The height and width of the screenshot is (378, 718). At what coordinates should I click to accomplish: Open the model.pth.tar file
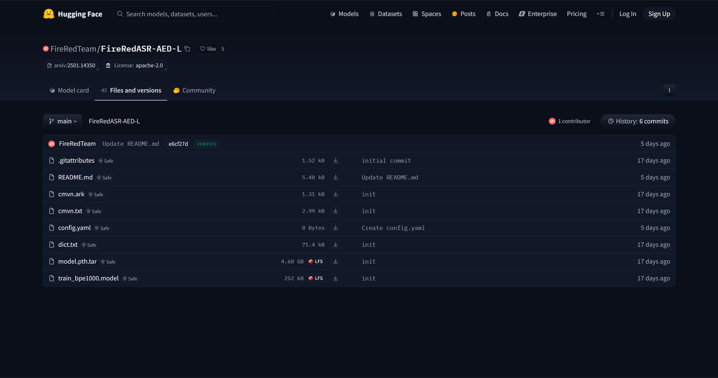(77, 261)
